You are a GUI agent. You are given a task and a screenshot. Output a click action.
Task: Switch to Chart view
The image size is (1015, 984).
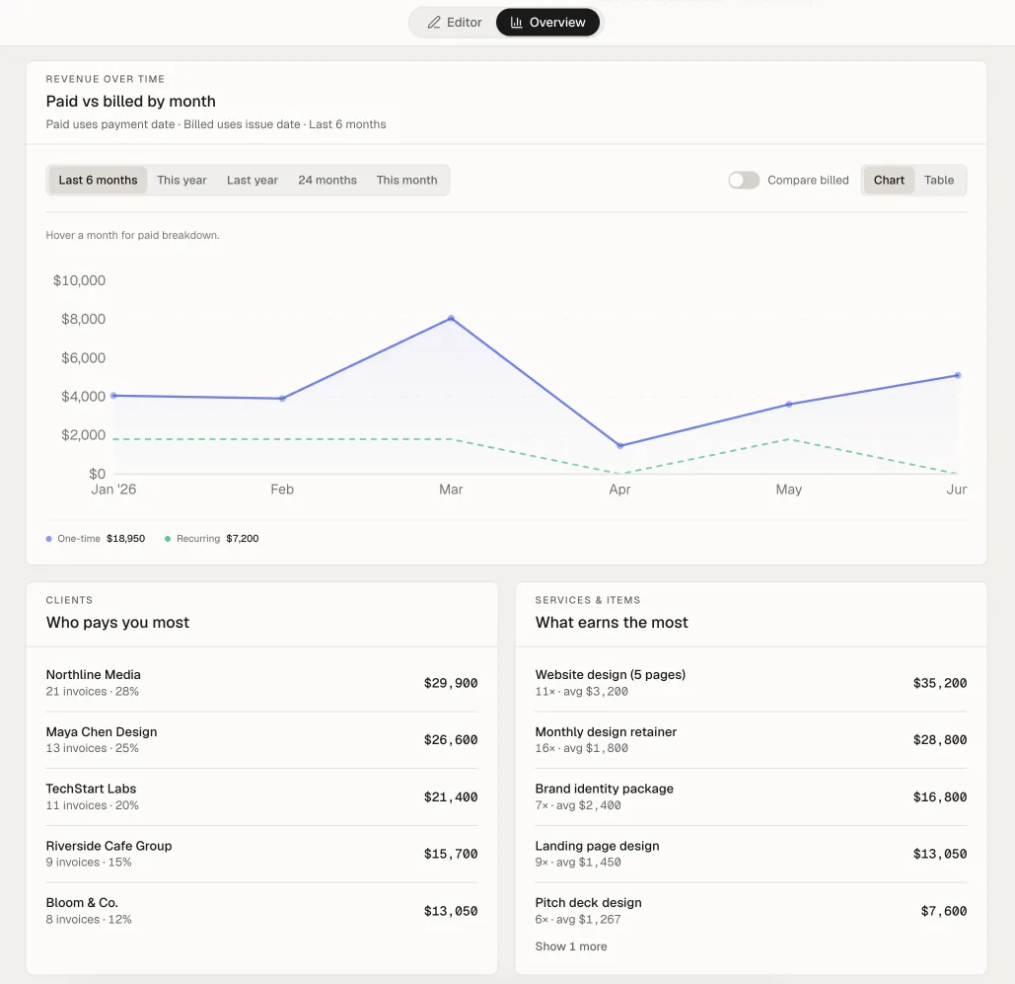pos(889,180)
